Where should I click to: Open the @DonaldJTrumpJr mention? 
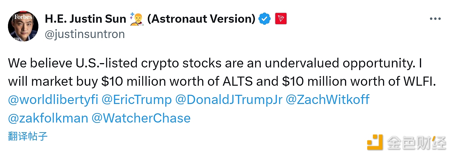pyautogui.click(x=228, y=100)
